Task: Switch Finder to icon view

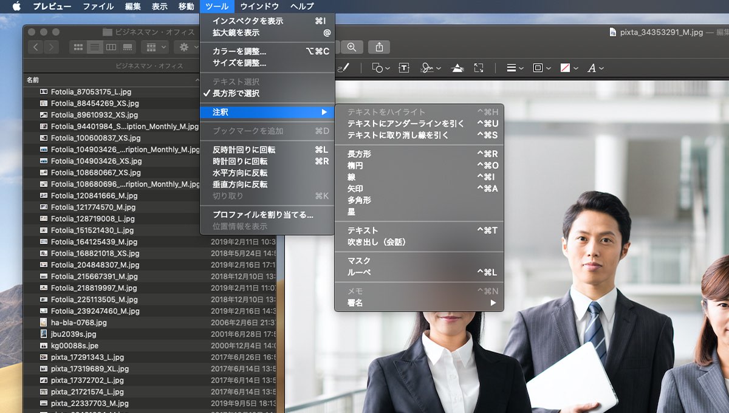Action: click(x=78, y=47)
